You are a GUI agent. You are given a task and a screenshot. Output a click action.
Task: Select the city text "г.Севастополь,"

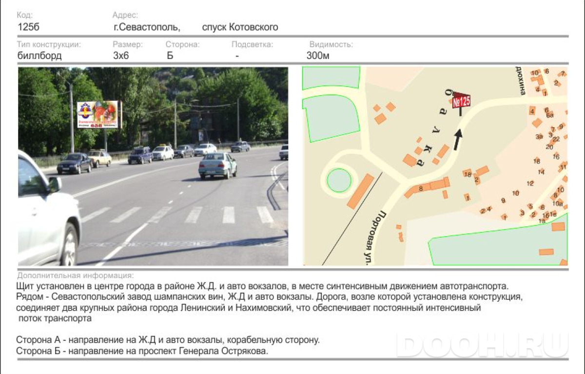(147, 28)
